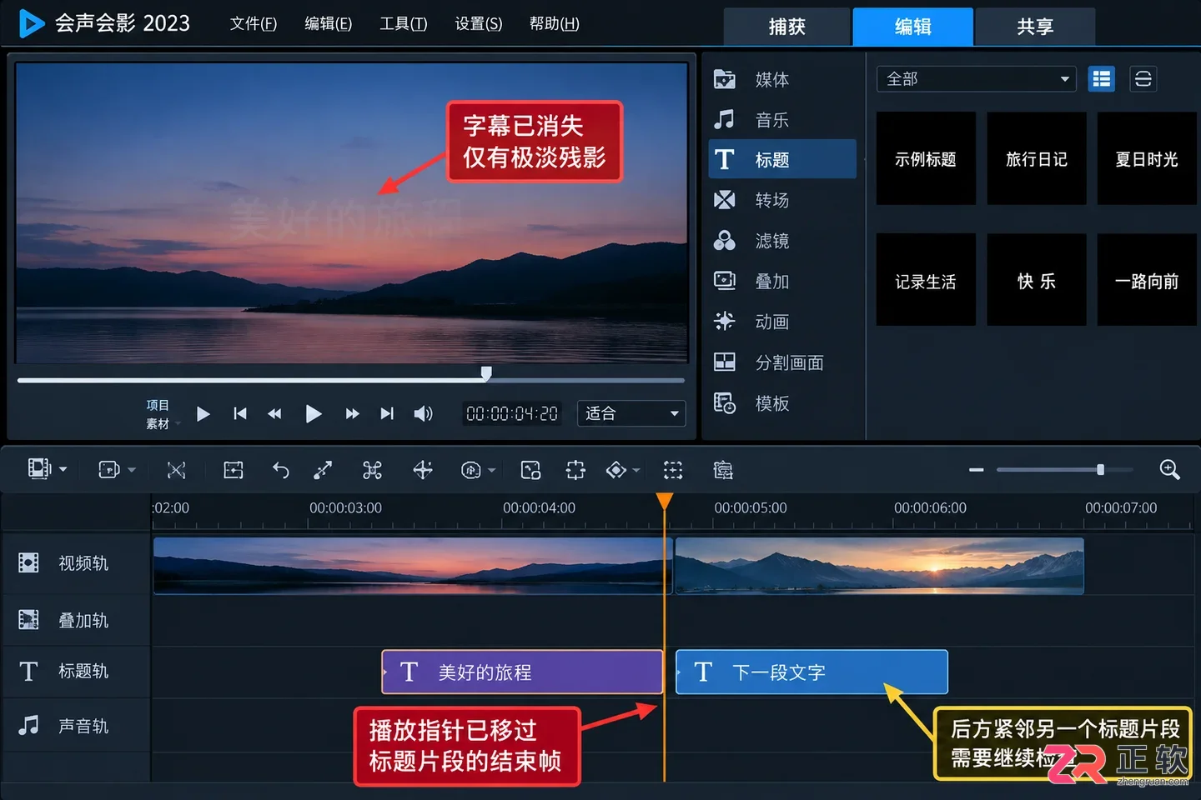Open the 文件(F) menu
Viewport: 1201px width, 800px height.
254,23
